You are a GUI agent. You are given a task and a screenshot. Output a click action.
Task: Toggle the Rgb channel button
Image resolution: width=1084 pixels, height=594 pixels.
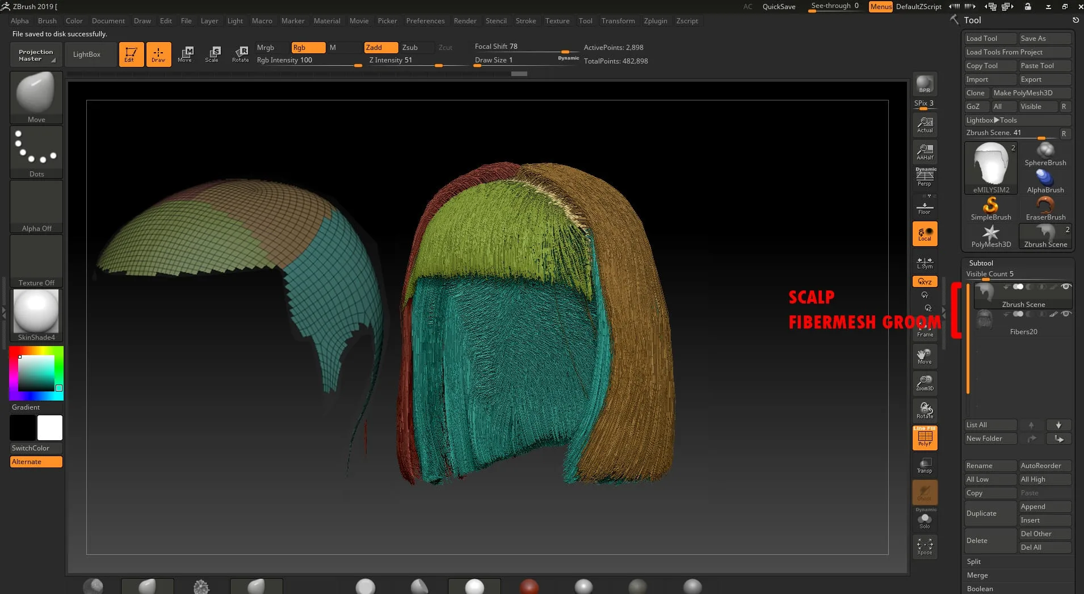pyautogui.click(x=307, y=48)
